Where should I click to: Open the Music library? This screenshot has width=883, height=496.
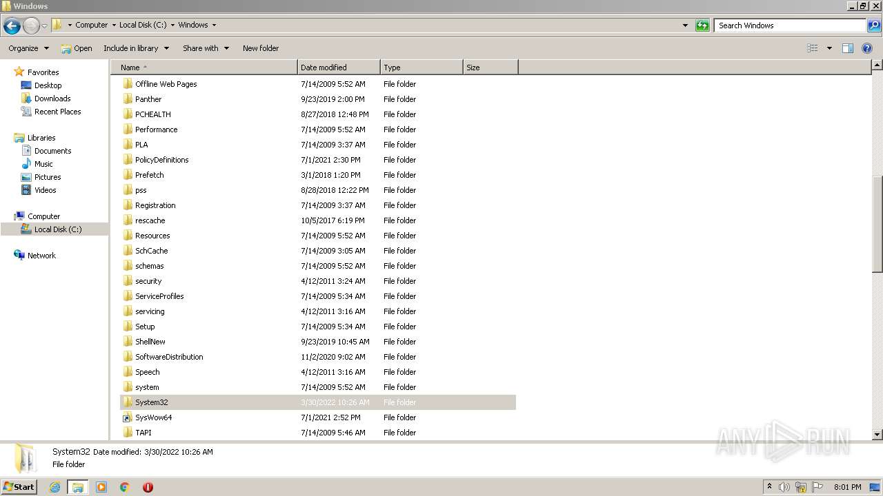pyautogui.click(x=43, y=164)
